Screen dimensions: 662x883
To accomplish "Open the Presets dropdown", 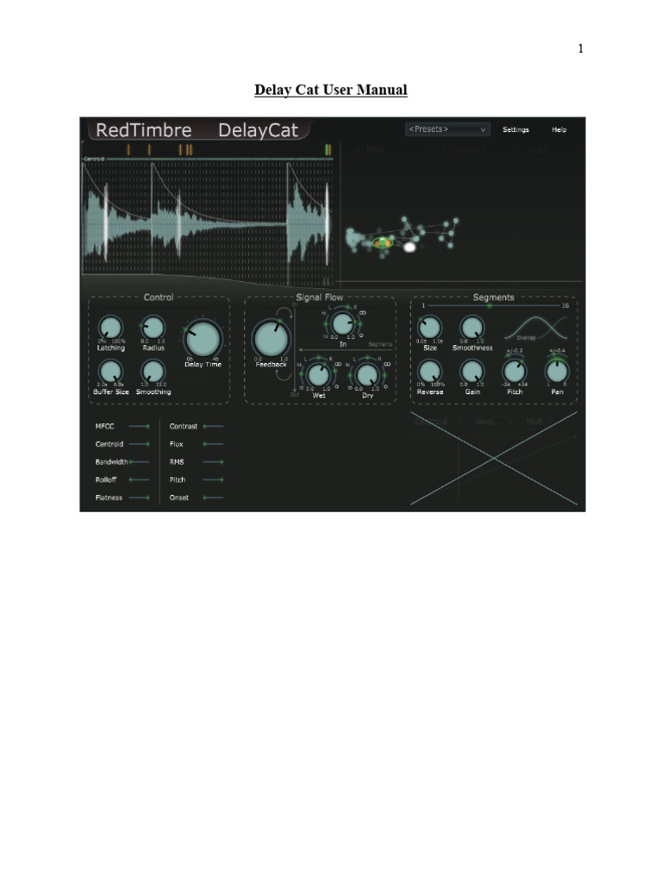I will tap(447, 129).
